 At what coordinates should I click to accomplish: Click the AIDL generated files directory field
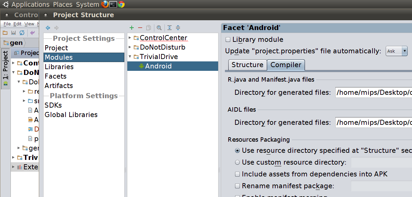tap(374, 122)
